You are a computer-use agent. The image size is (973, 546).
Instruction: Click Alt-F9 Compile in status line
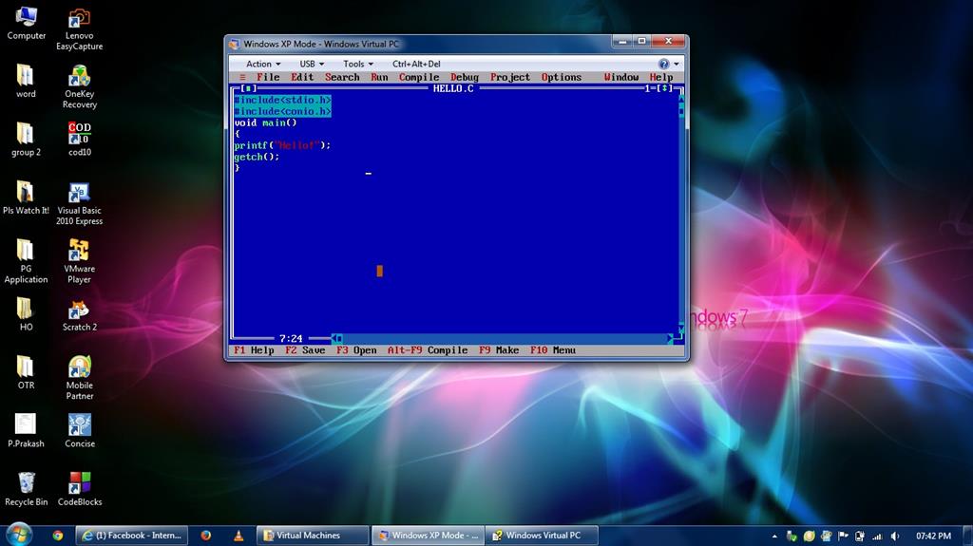427,350
